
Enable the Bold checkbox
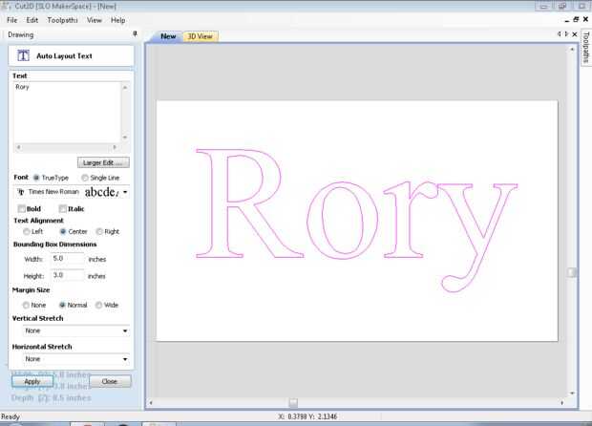click(22, 209)
